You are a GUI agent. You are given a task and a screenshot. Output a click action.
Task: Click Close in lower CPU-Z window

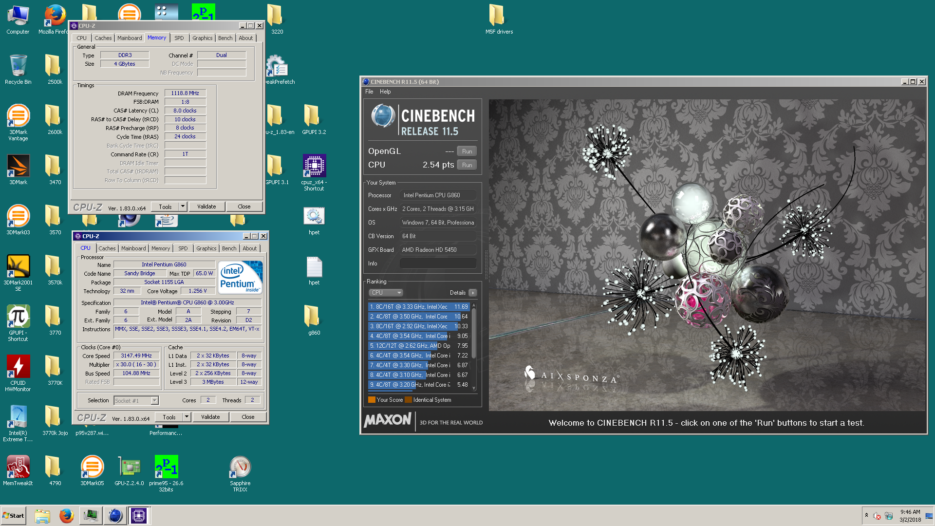248,417
